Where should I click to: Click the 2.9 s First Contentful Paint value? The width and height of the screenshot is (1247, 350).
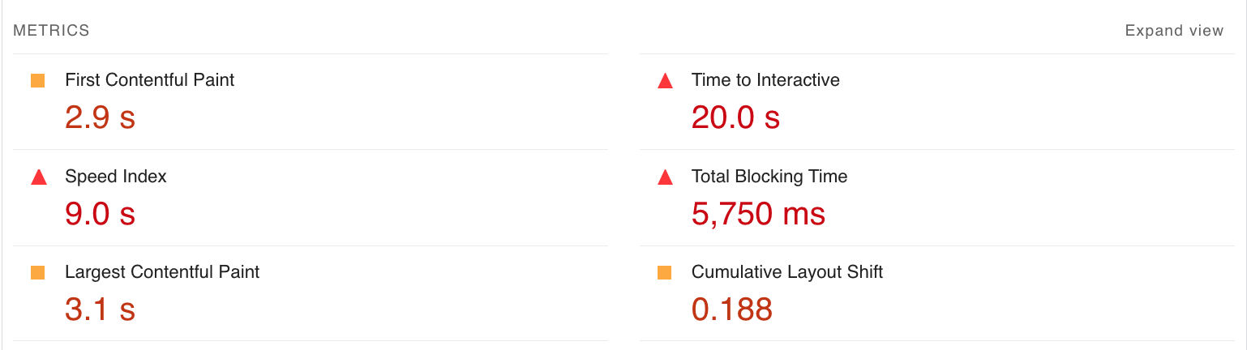(x=100, y=118)
